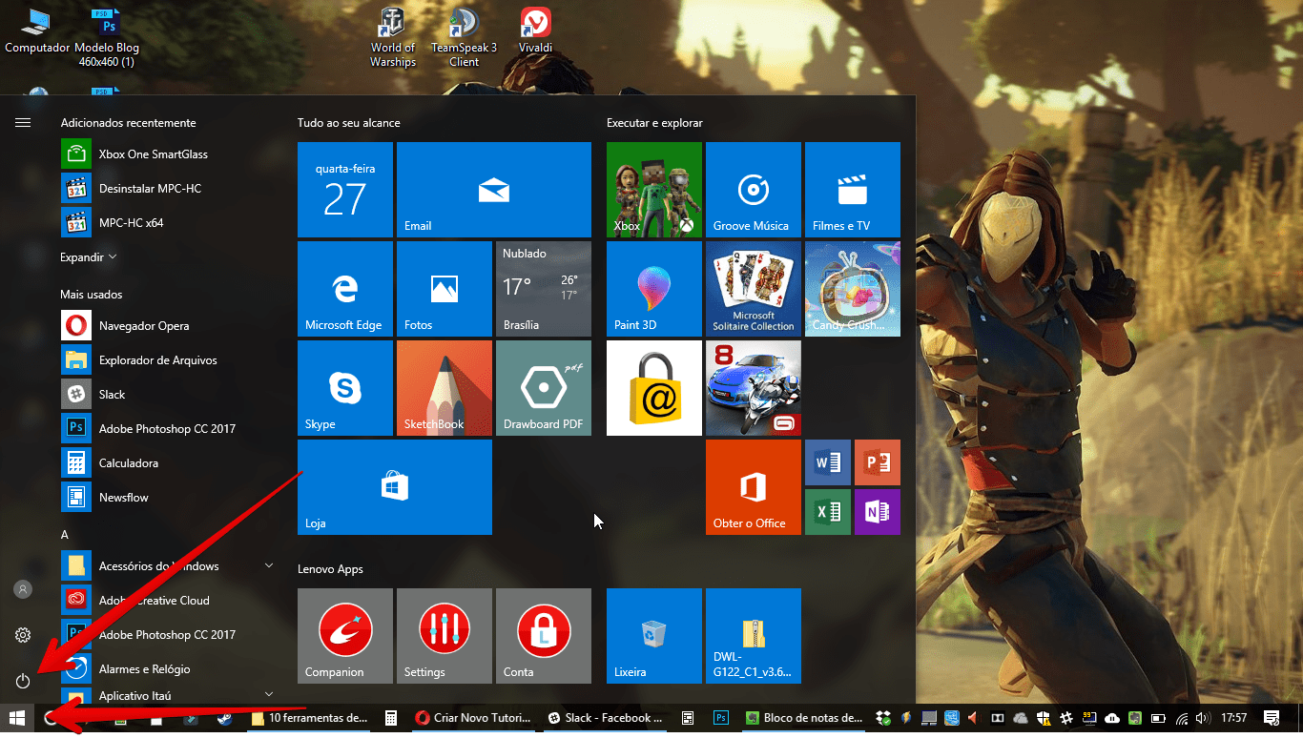
Task: Open Desinstalar MPC-HC entry
Action: 162,188
